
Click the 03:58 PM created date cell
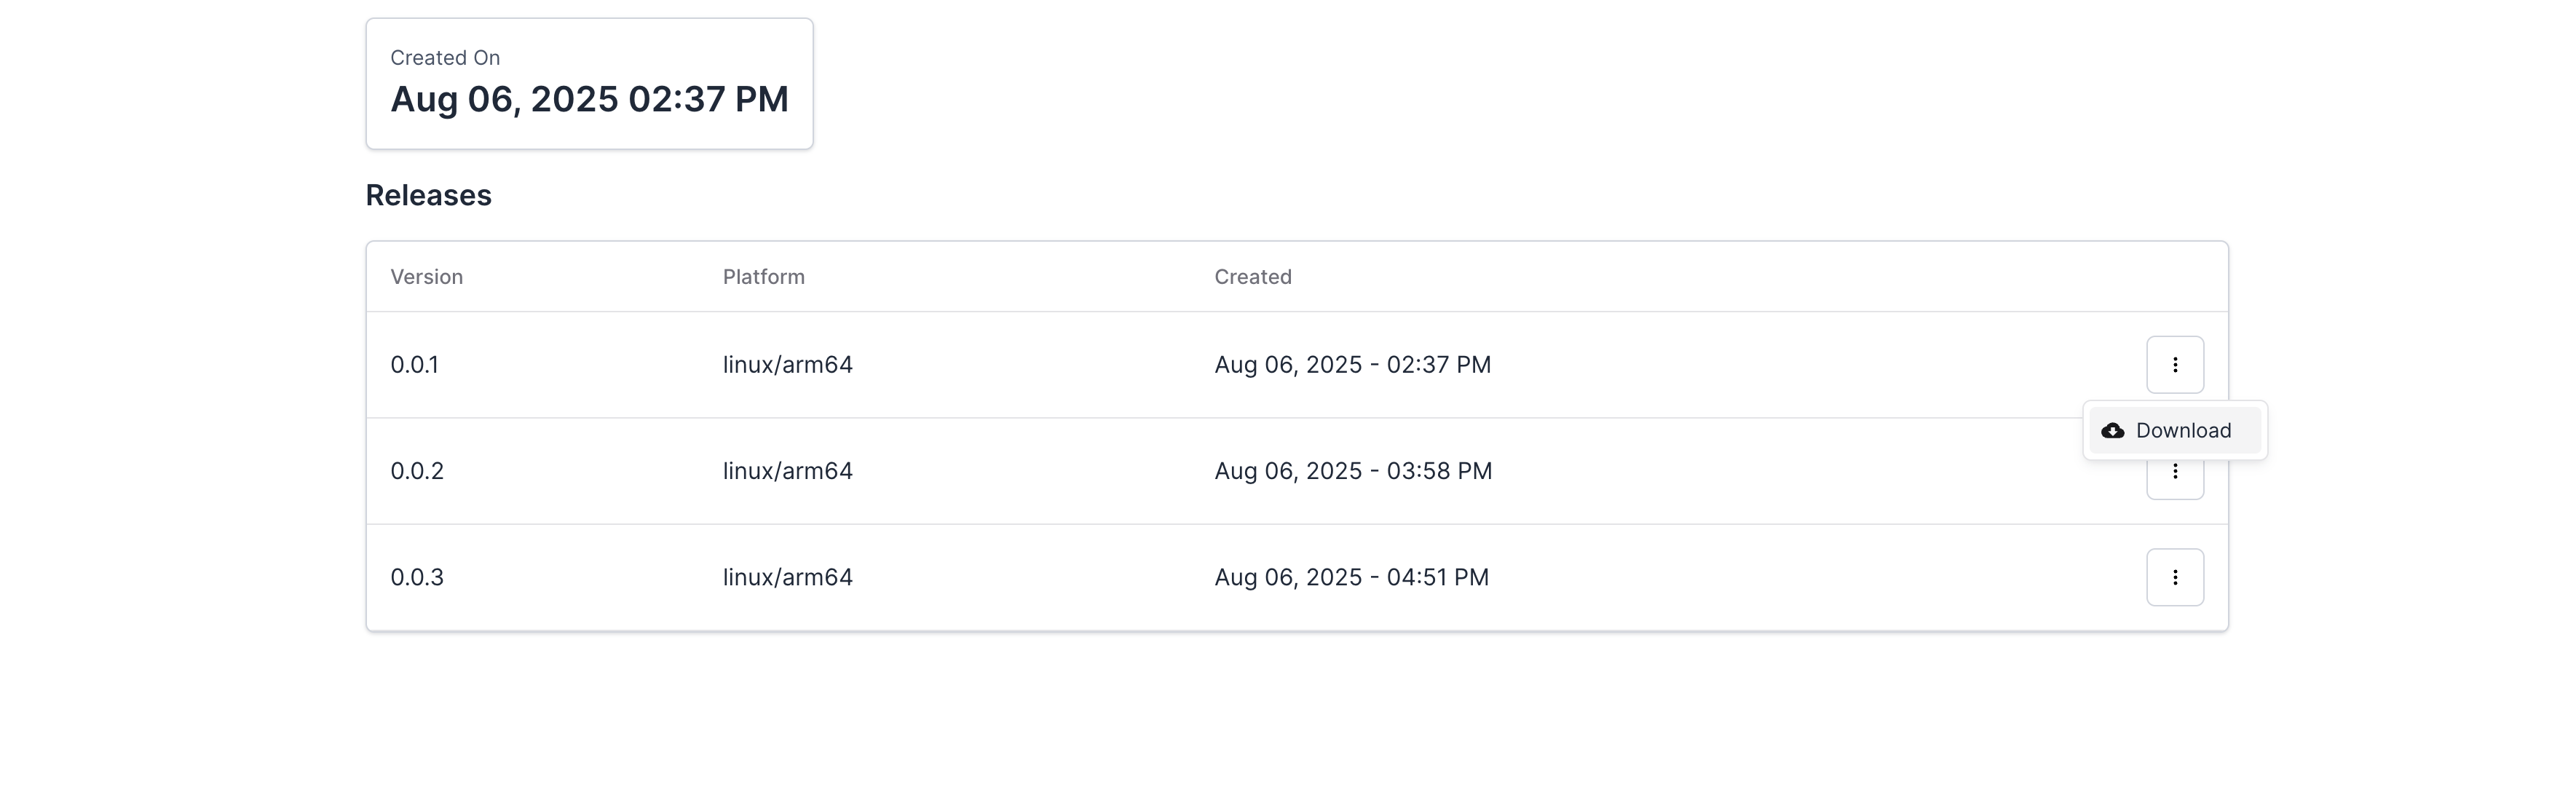[1353, 471]
